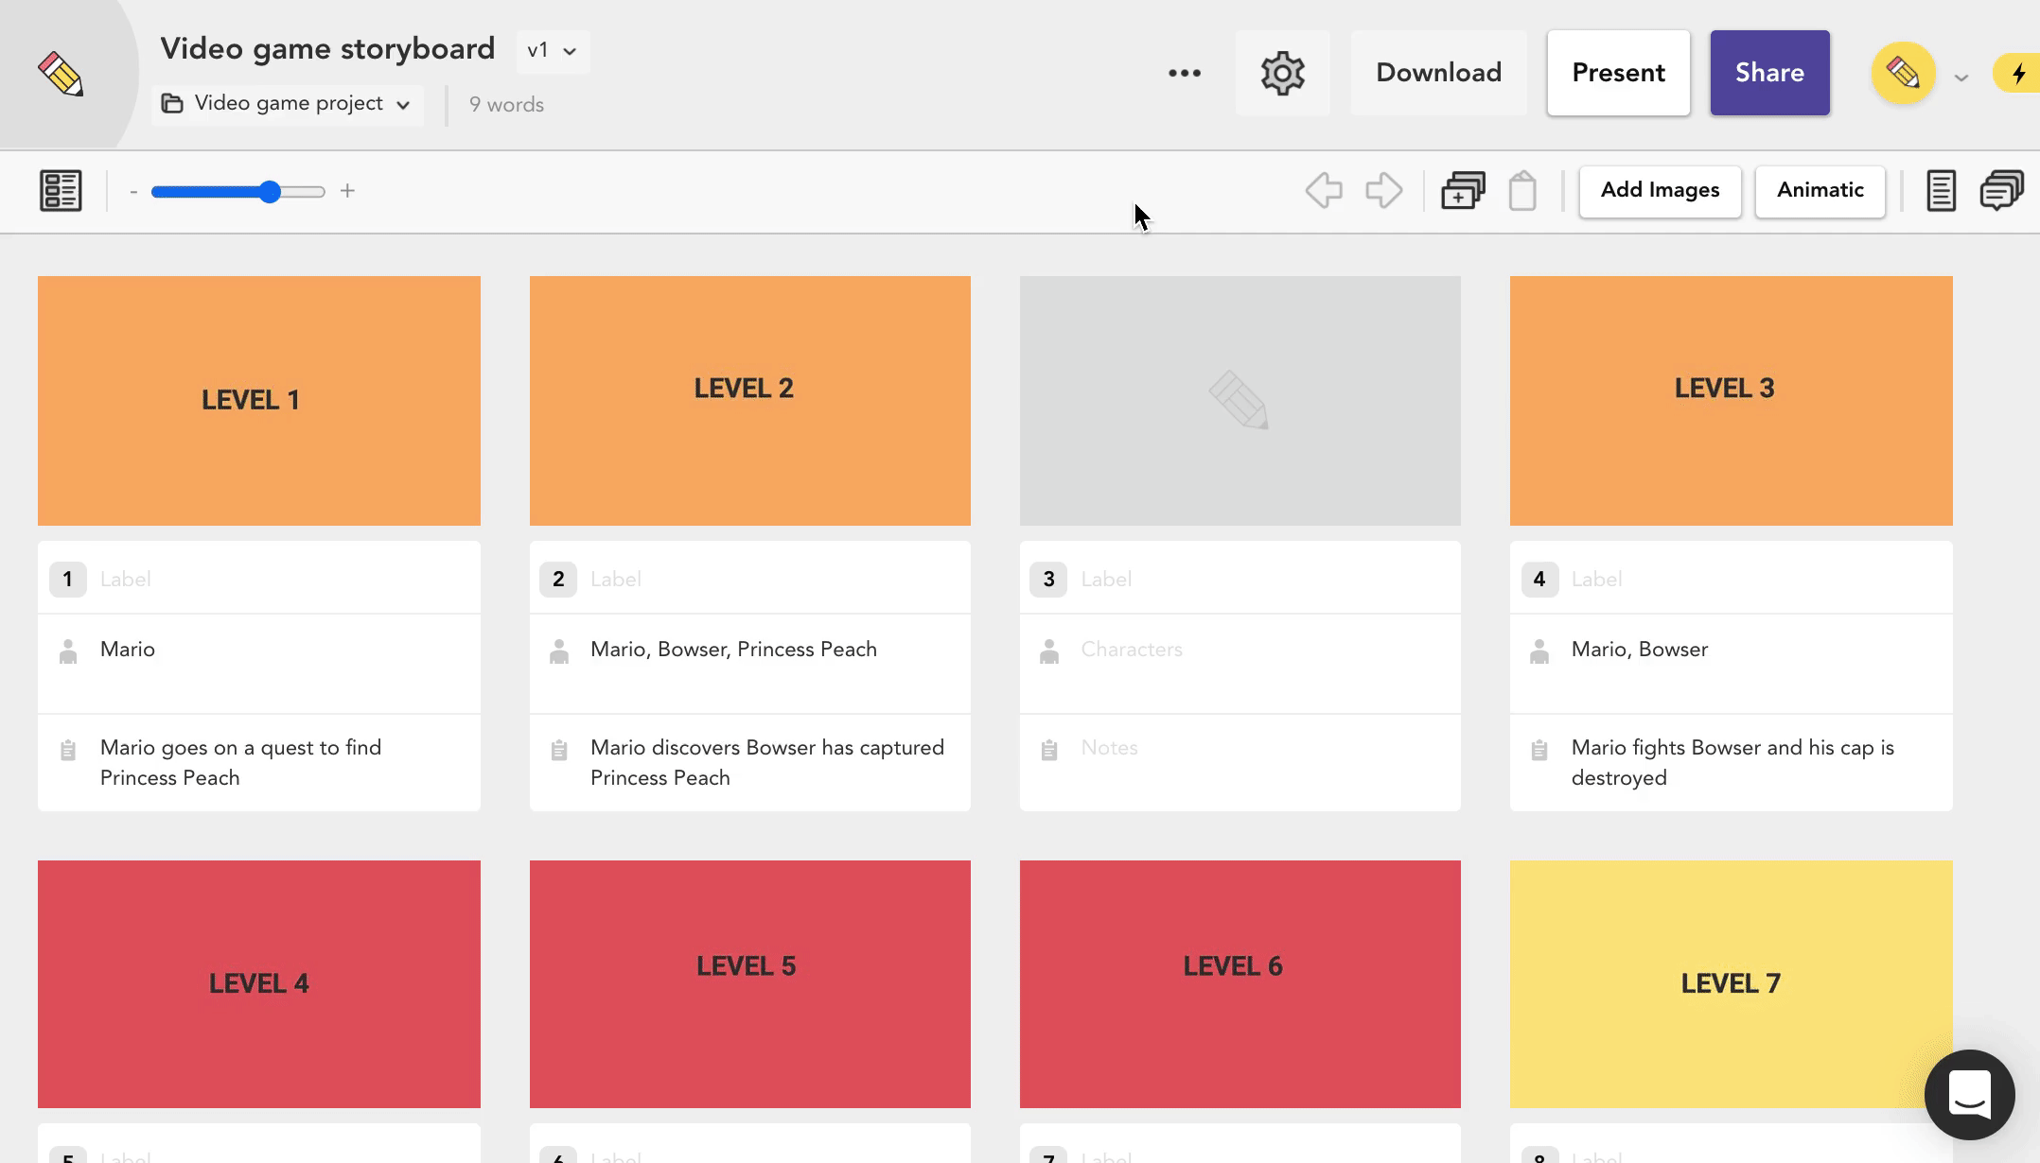Click the Boords pencil logo
The image size is (2040, 1163).
click(x=61, y=74)
